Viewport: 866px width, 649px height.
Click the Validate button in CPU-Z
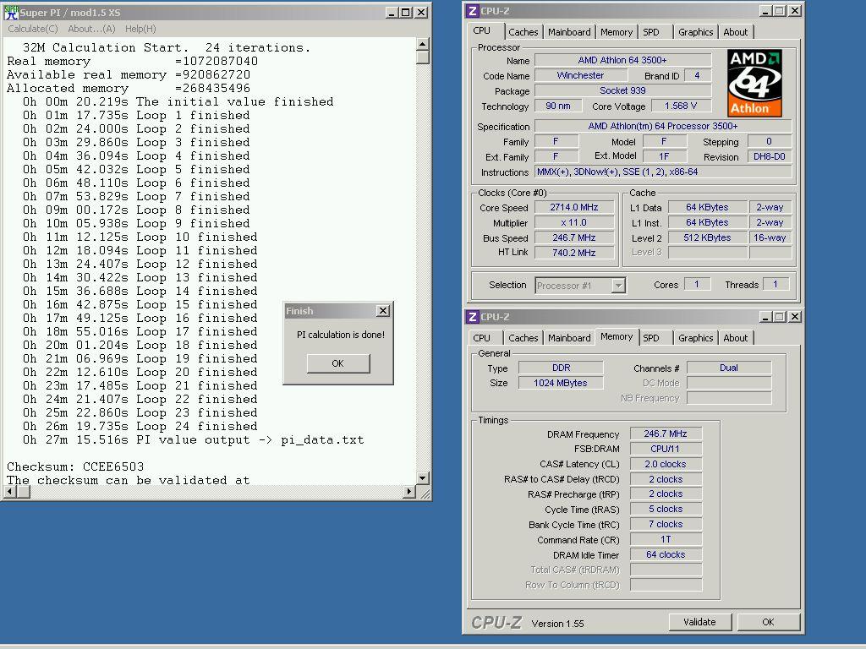coord(699,622)
